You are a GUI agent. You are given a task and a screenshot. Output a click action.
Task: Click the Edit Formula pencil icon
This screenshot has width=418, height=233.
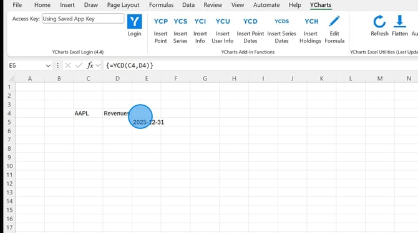tap(334, 21)
